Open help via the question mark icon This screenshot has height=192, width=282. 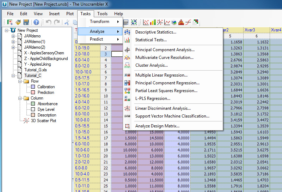tap(36, 22)
